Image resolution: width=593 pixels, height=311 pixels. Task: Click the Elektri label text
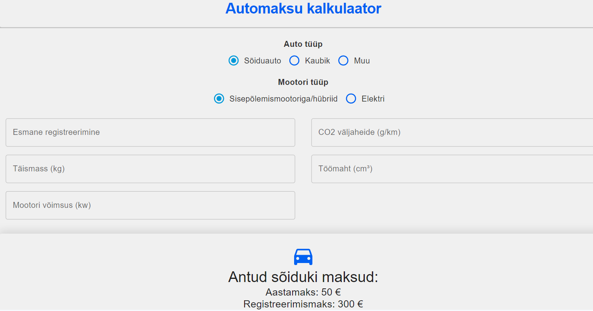[x=372, y=98]
